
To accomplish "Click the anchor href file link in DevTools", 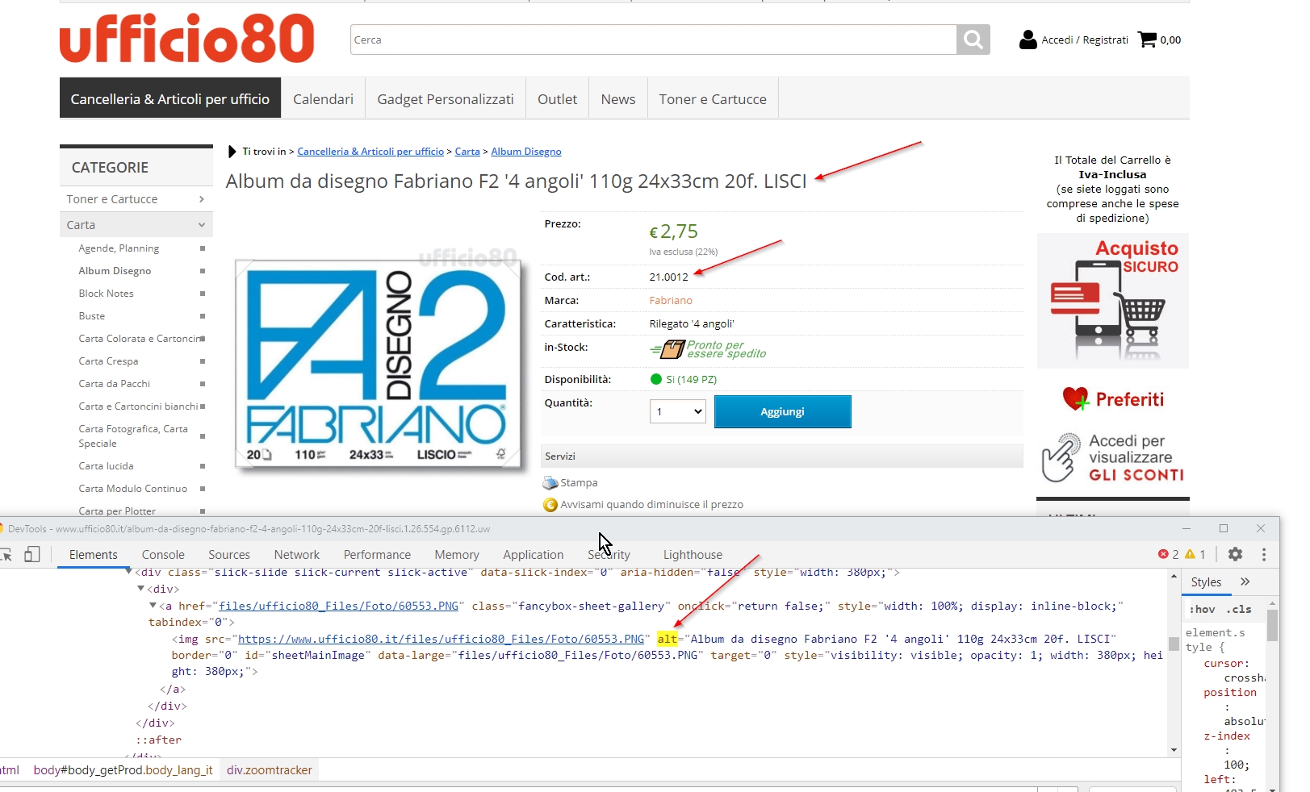I will pos(339,606).
